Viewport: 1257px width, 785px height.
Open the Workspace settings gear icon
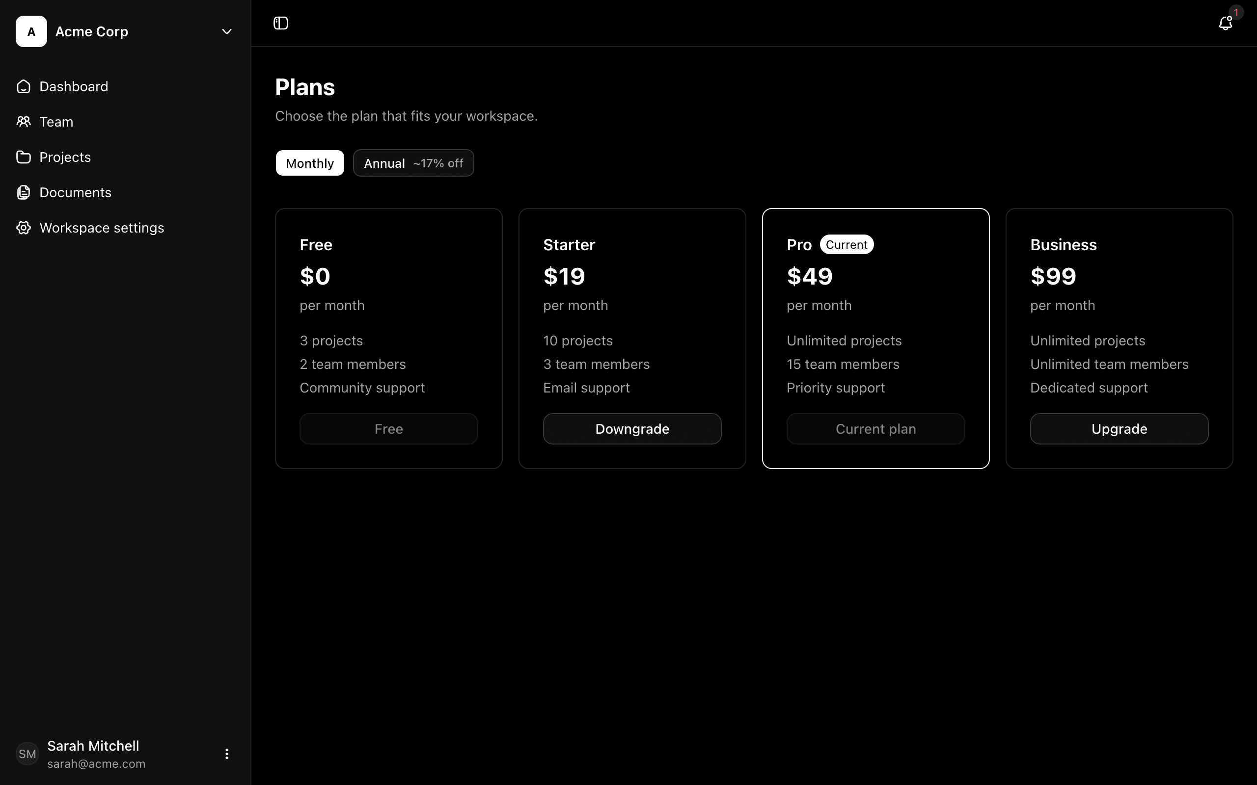coord(24,227)
